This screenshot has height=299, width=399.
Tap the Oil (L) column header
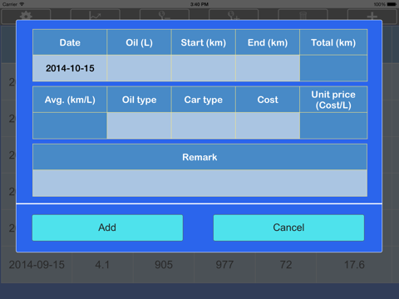coord(139,42)
